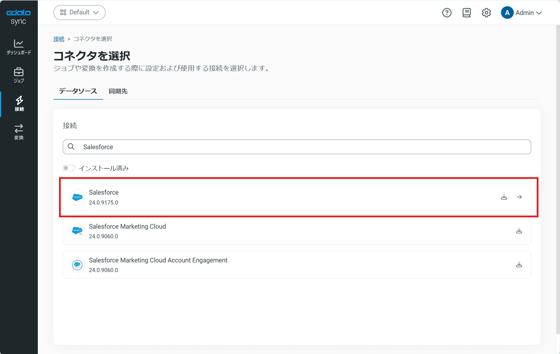
Task: Expand the Default workspace dropdown
Action: coord(79,13)
